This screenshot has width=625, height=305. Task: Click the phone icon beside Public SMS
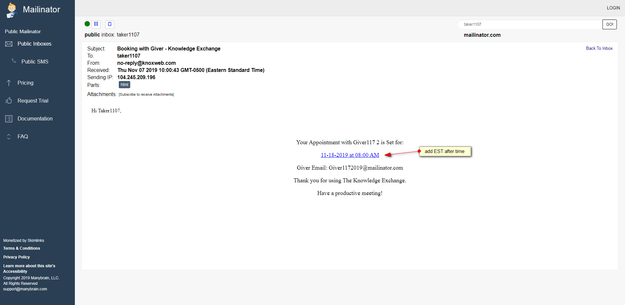14,61
